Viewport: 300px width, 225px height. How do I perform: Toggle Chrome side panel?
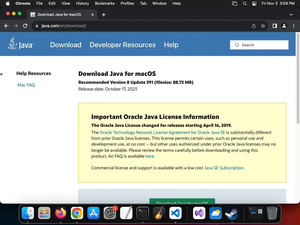(275, 26)
